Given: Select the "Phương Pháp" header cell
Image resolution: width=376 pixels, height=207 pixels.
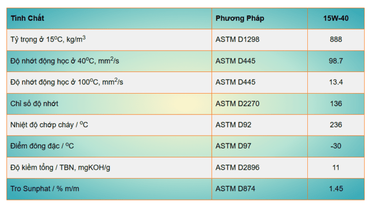Looking at the screenshot, I should pyautogui.click(x=240, y=18).
